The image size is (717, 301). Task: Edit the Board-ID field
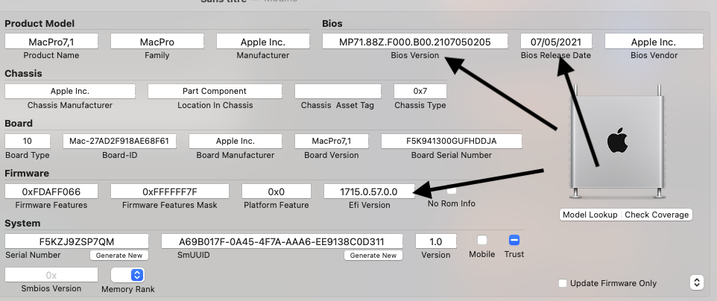pyautogui.click(x=119, y=141)
